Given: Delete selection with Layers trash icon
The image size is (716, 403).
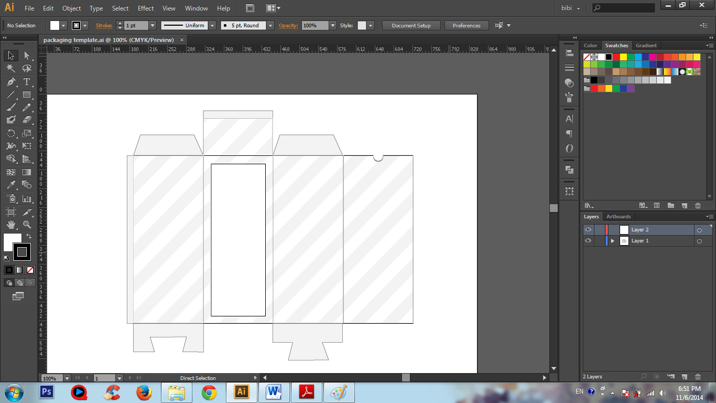Looking at the screenshot, I should pyautogui.click(x=698, y=377).
